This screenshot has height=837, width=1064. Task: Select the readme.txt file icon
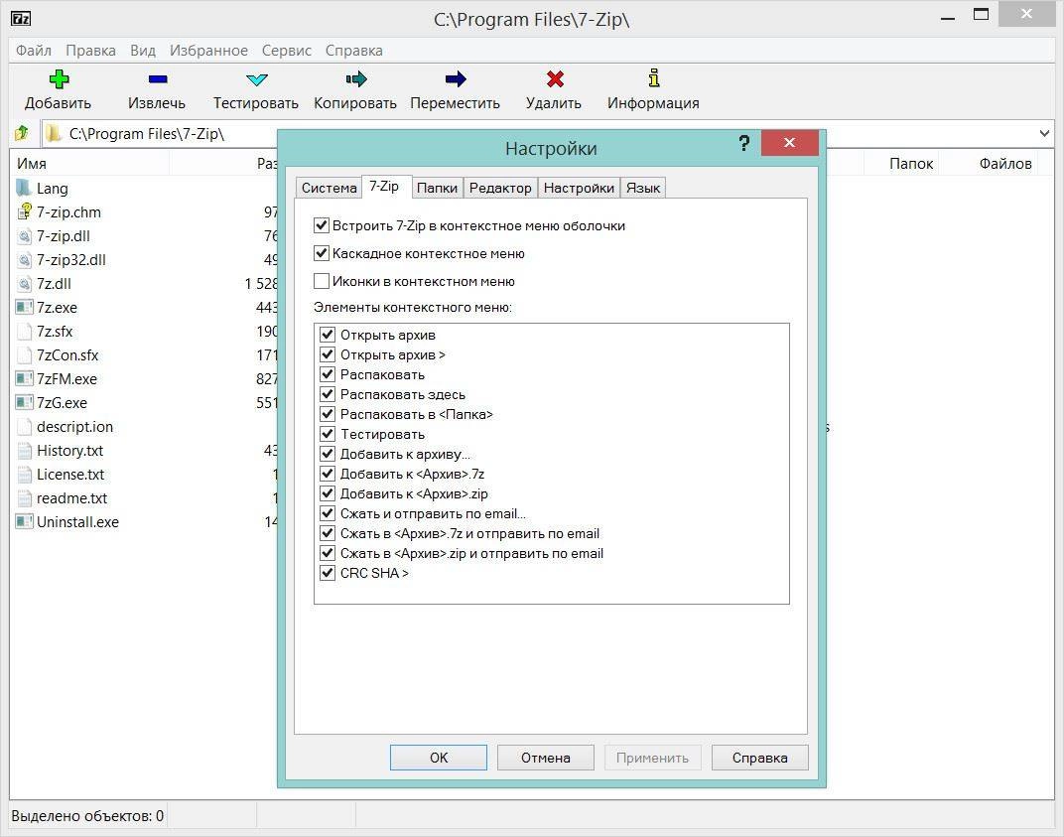pyautogui.click(x=25, y=497)
